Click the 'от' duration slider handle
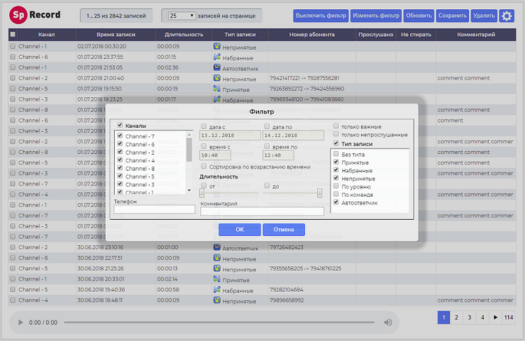Viewport: 525px width, 341px height. [x=203, y=193]
